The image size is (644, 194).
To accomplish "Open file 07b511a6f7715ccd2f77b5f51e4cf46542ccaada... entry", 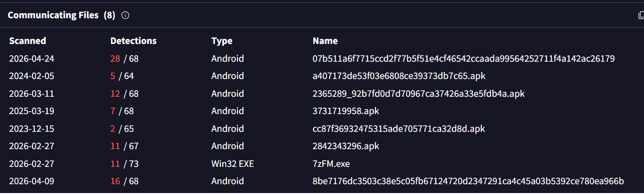I will [x=464, y=58].
